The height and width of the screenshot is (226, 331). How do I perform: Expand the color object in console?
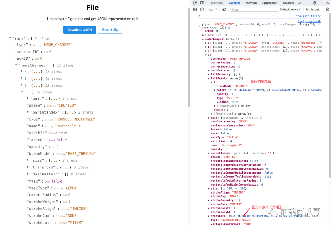(x=215, y=90)
